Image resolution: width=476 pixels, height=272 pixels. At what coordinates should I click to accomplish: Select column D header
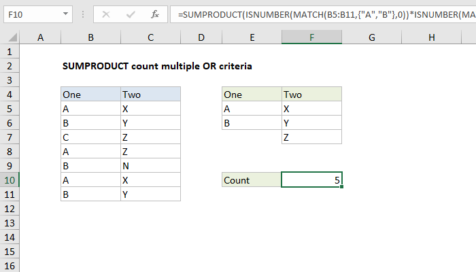coord(201,37)
